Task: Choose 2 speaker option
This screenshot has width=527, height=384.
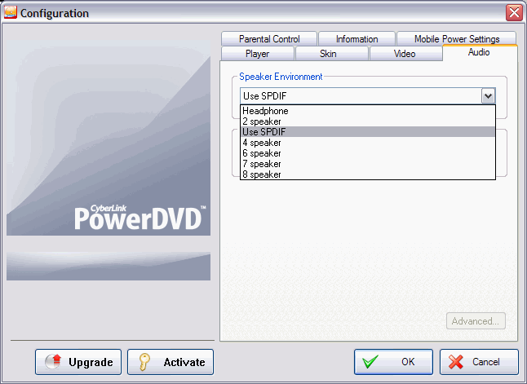Action: (368, 121)
